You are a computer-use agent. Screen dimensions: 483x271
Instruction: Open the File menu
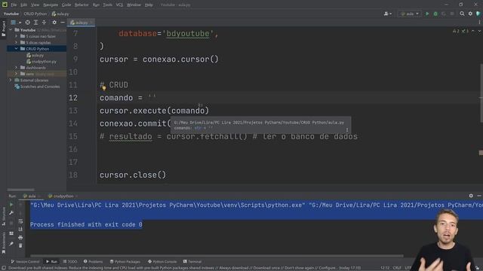point(14,5)
